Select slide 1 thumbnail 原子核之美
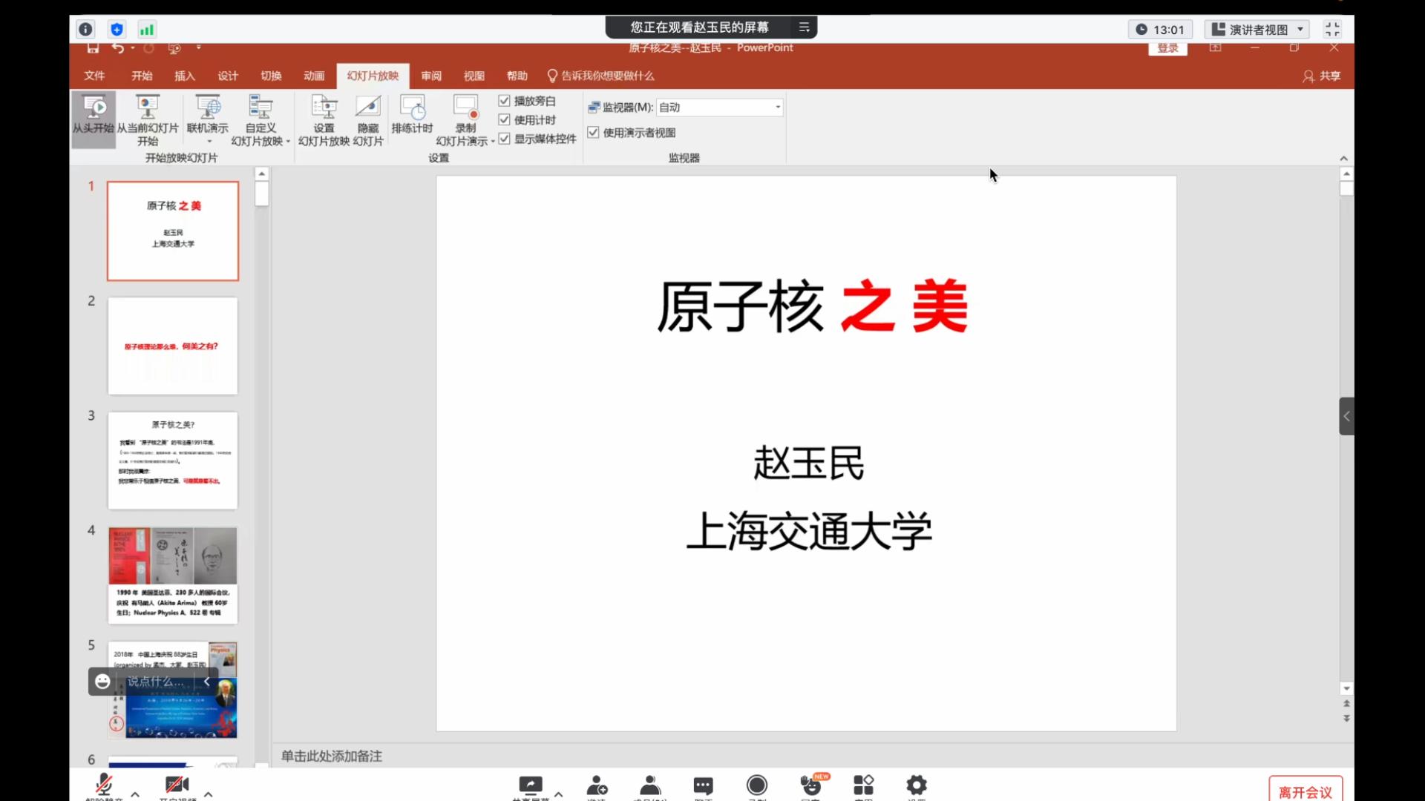This screenshot has width=1425, height=801. click(x=173, y=231)
